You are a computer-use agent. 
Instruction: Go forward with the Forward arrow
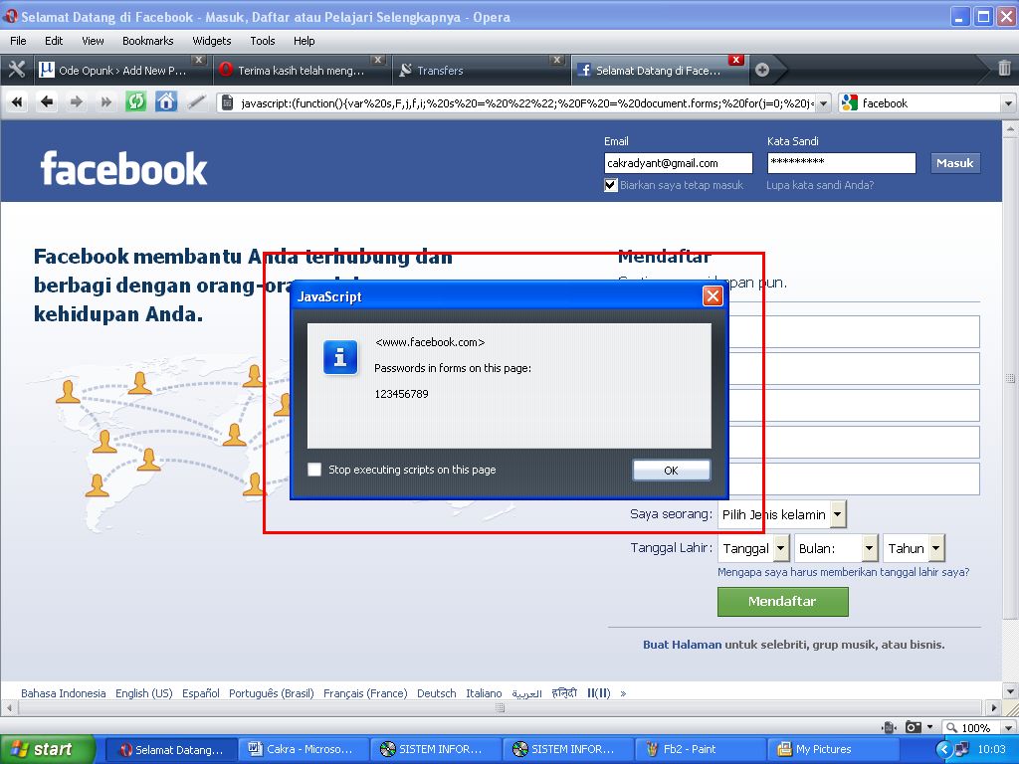pos(77,102)
